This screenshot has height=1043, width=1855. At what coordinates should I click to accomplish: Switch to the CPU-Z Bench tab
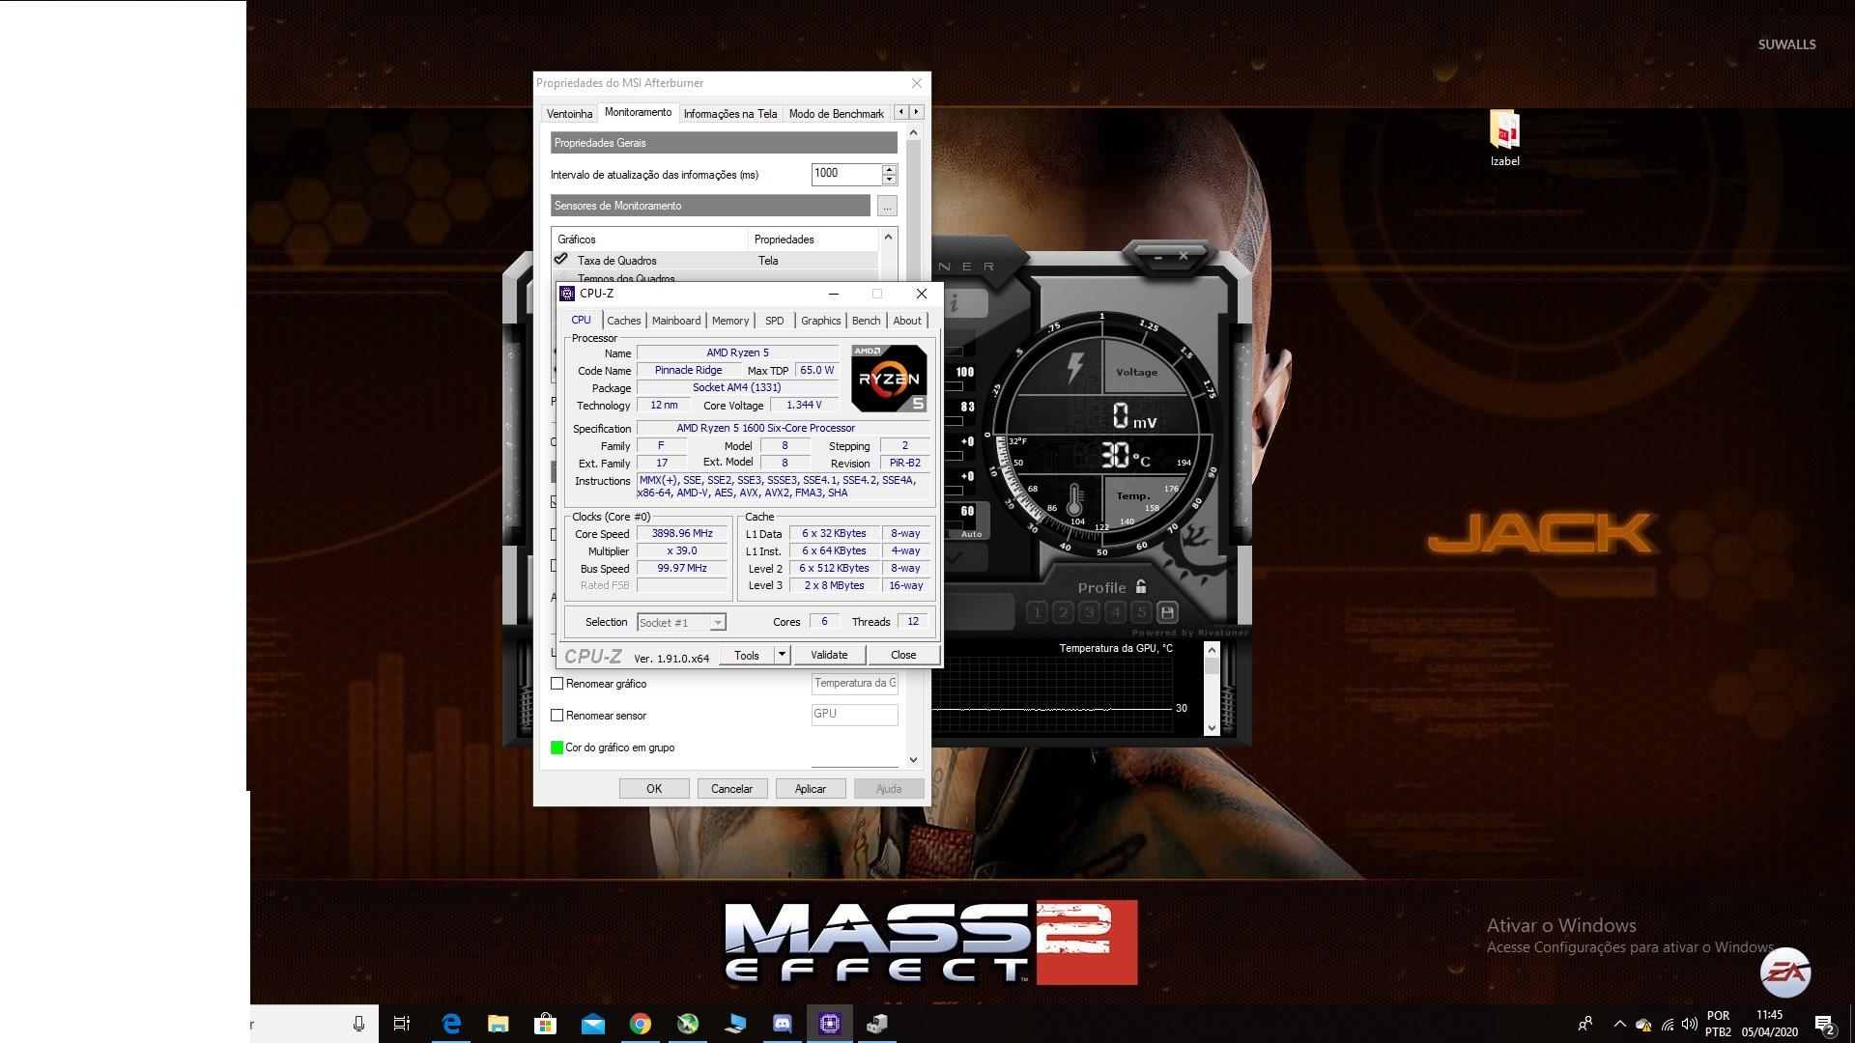pos(867,321)
